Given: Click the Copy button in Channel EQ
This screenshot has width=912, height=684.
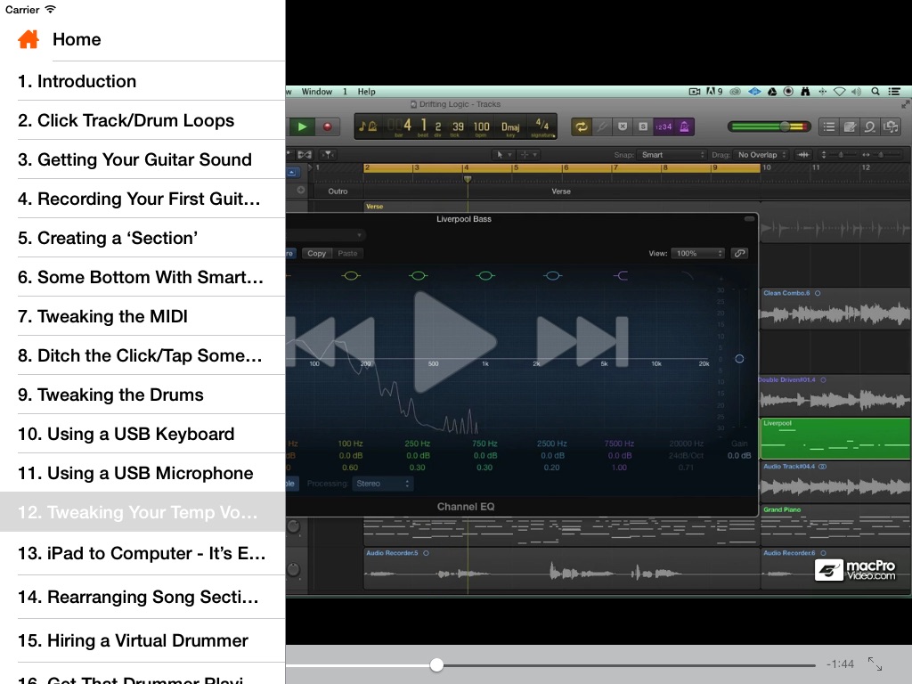Looking at the screenshot, I should tap(317, 254).
